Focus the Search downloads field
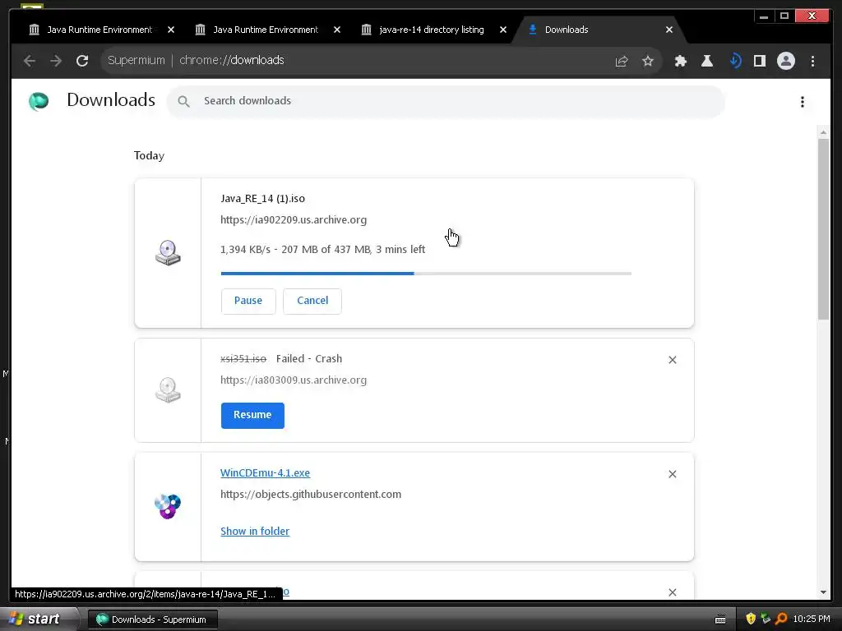842x631 pixels. [446, 101]
